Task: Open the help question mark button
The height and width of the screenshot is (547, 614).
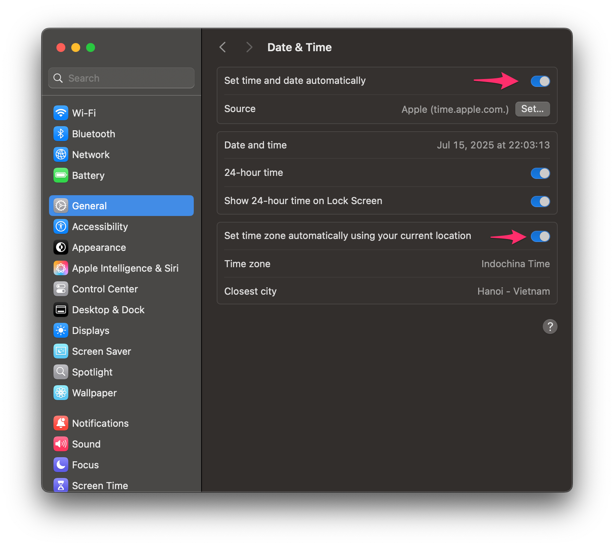Action: (x=550, y=327)
